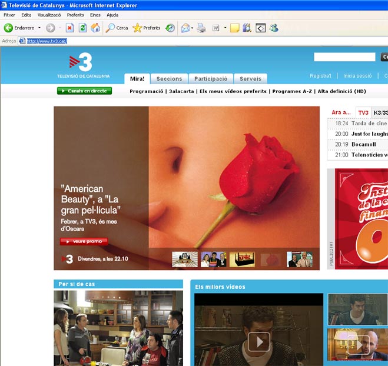This screenshot has width=388, height=366.
Task: Open the Per si de cas kitchen image
Action: (118, 328)
